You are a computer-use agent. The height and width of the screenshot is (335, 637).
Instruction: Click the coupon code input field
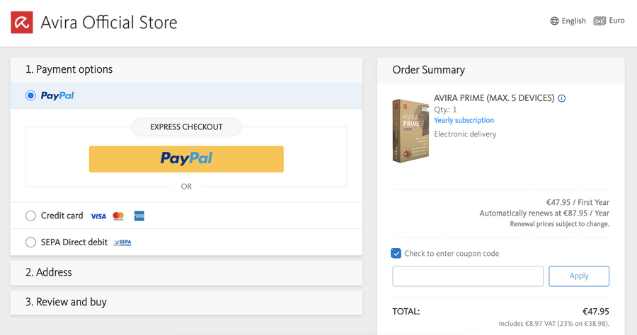[468, 276]
